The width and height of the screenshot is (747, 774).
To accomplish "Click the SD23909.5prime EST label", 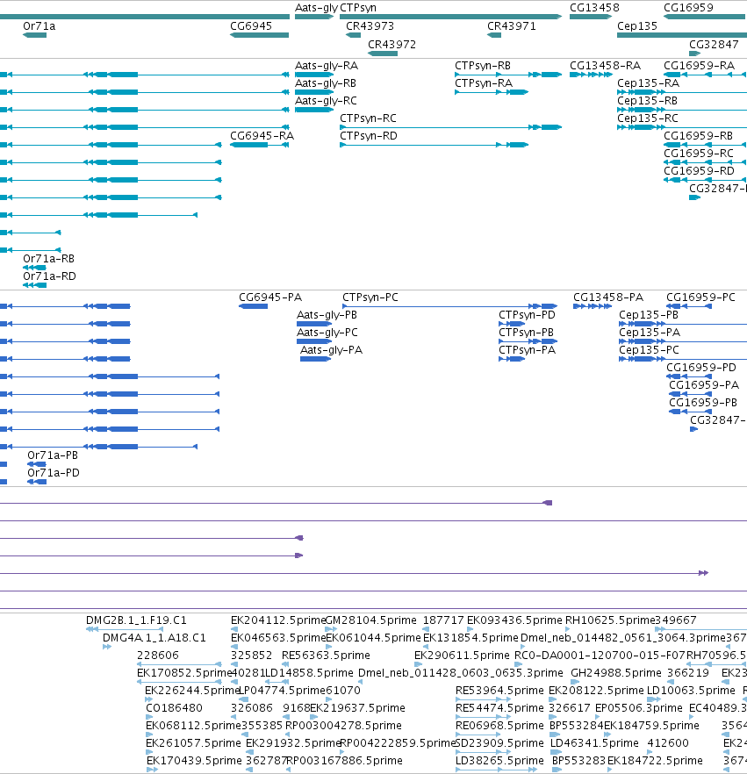I will [499, 743].
